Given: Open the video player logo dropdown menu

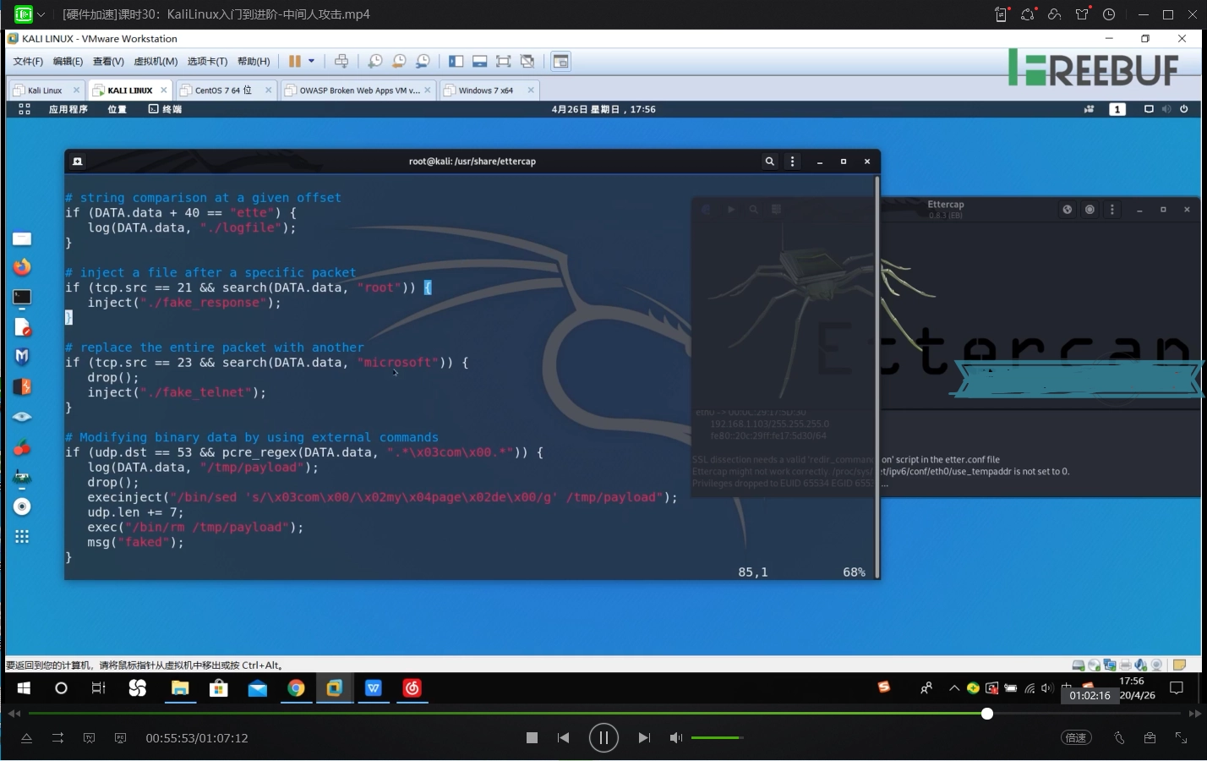Looking at the screenshot, I should [41, 14].
